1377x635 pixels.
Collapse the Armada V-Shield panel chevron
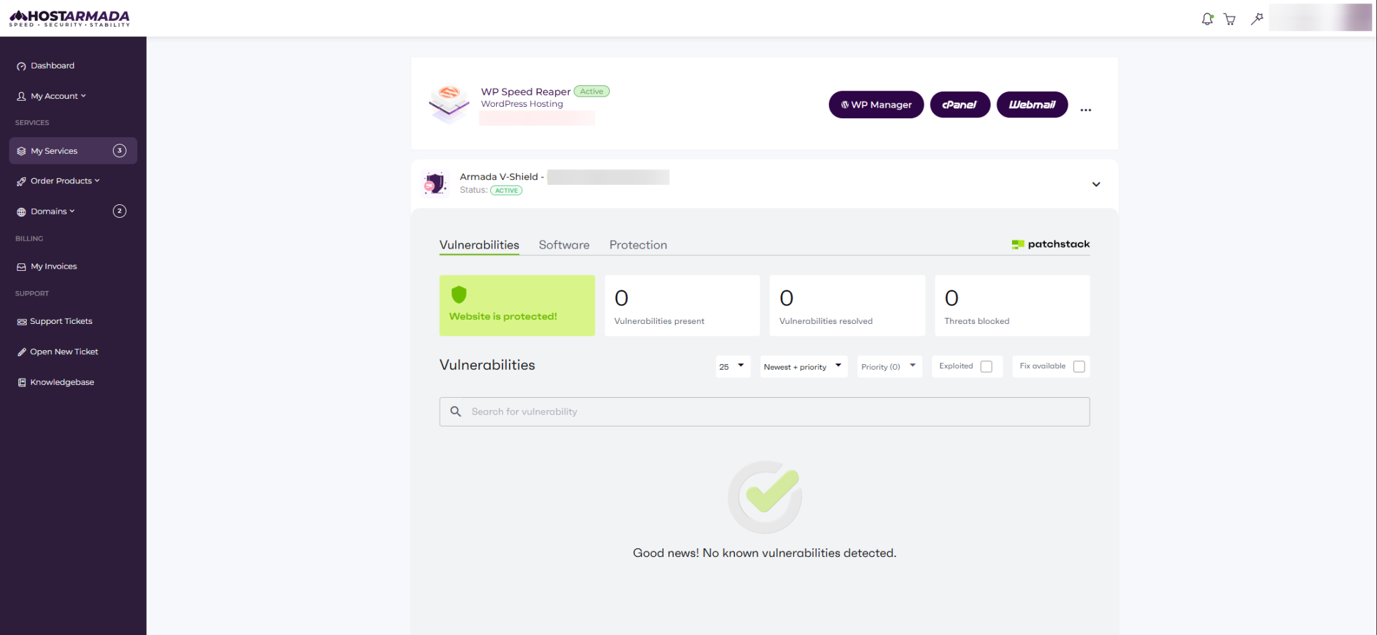coord(1096,184)
